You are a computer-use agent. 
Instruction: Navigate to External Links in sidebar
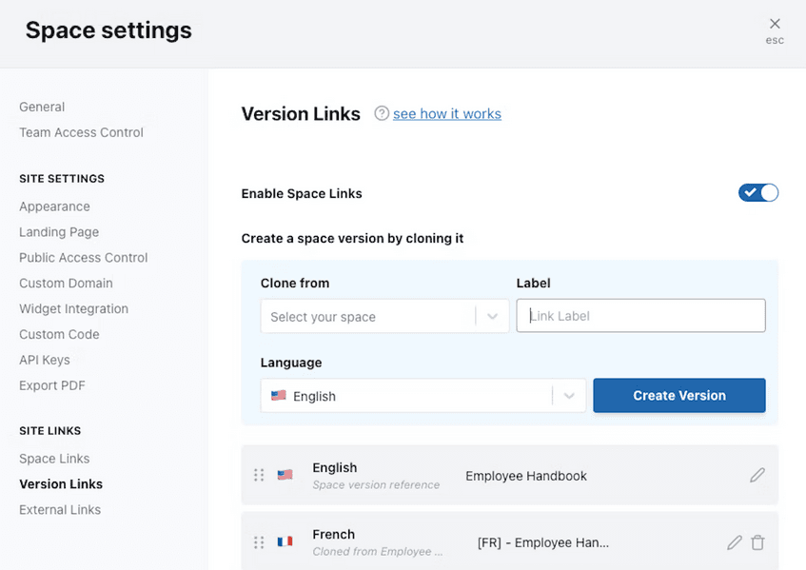[60, 510]
